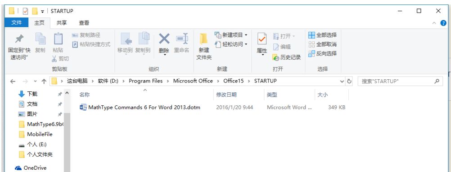Open address bar history dropdown
This screenshot has width=451, height=172.
tap(342, 81)
